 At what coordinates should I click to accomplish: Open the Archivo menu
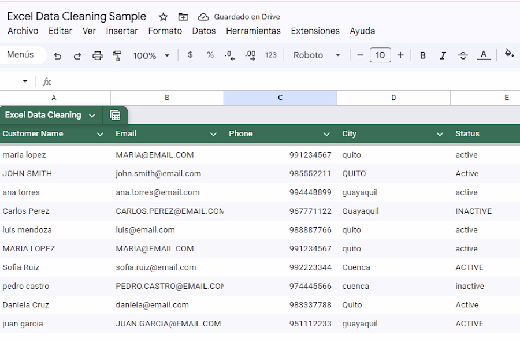(x=23, y=31)
